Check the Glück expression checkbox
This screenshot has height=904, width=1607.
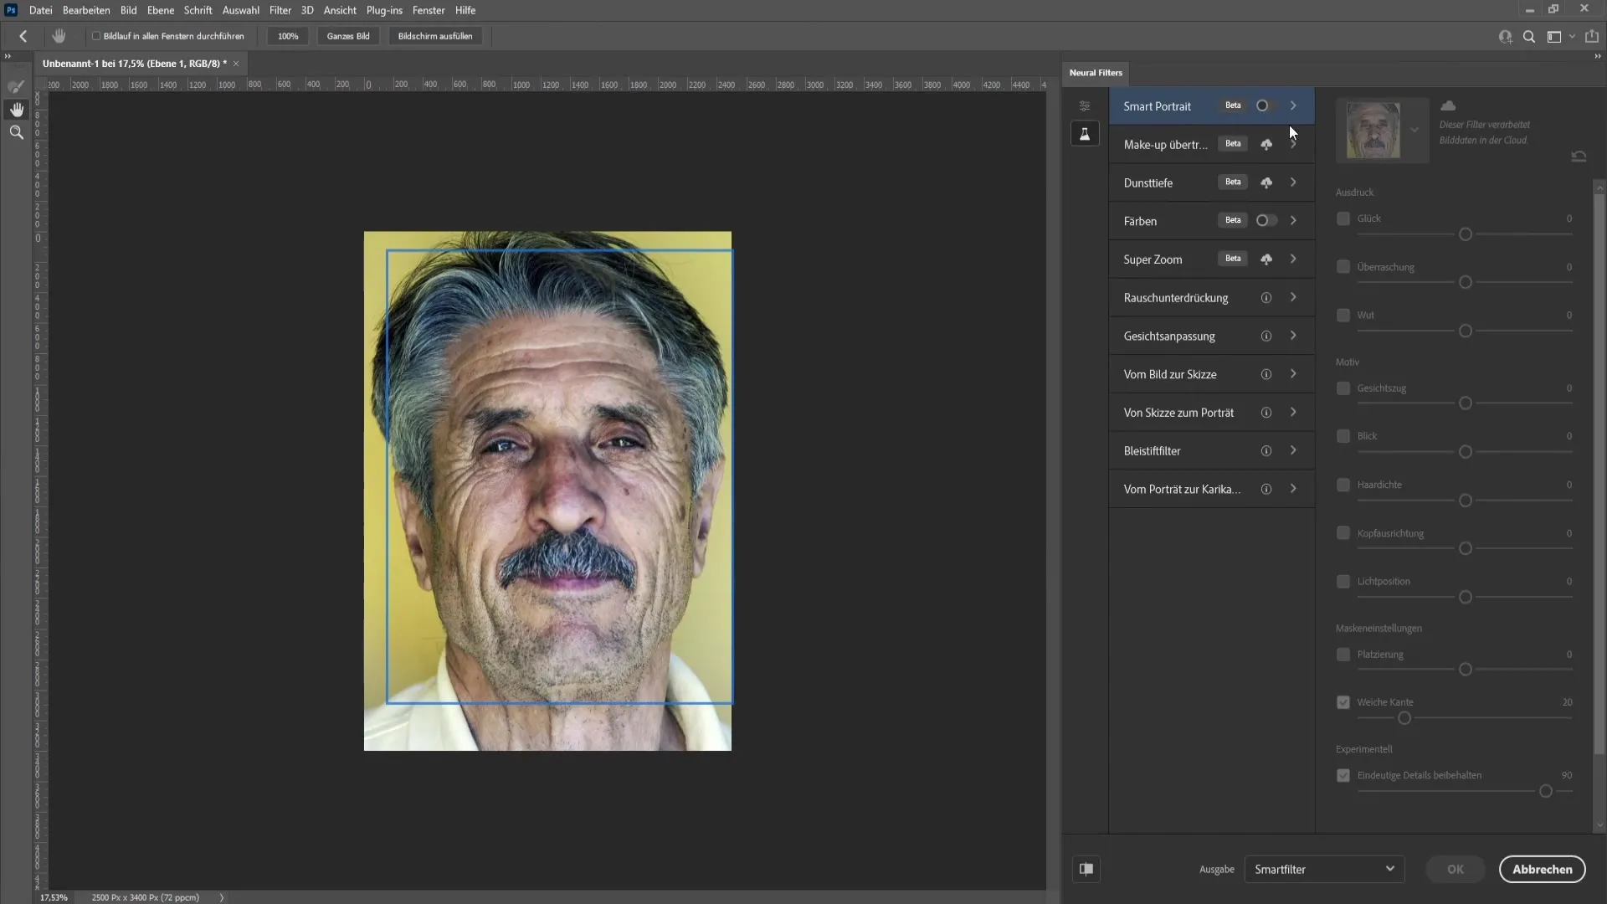(1343, 218)
